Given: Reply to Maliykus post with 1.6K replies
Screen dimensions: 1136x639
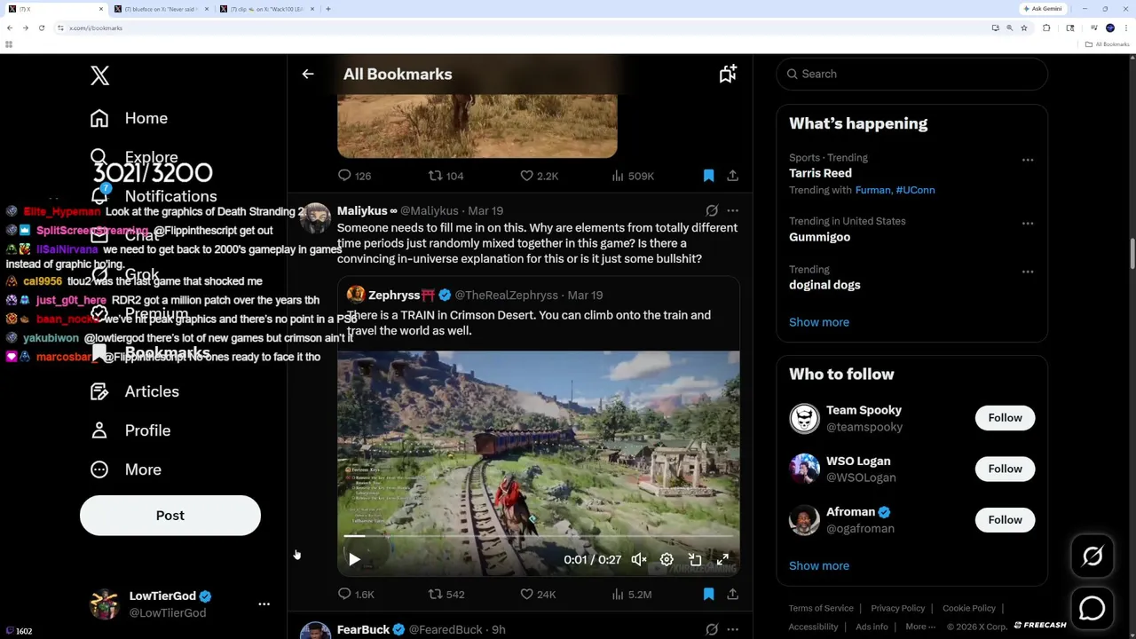Looking at the screenshot, I should (x=344, y=594).
